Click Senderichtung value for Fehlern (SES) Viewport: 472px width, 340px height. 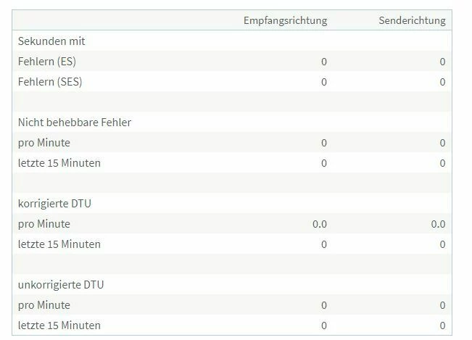pyautogui.click(x=442, y=82)
